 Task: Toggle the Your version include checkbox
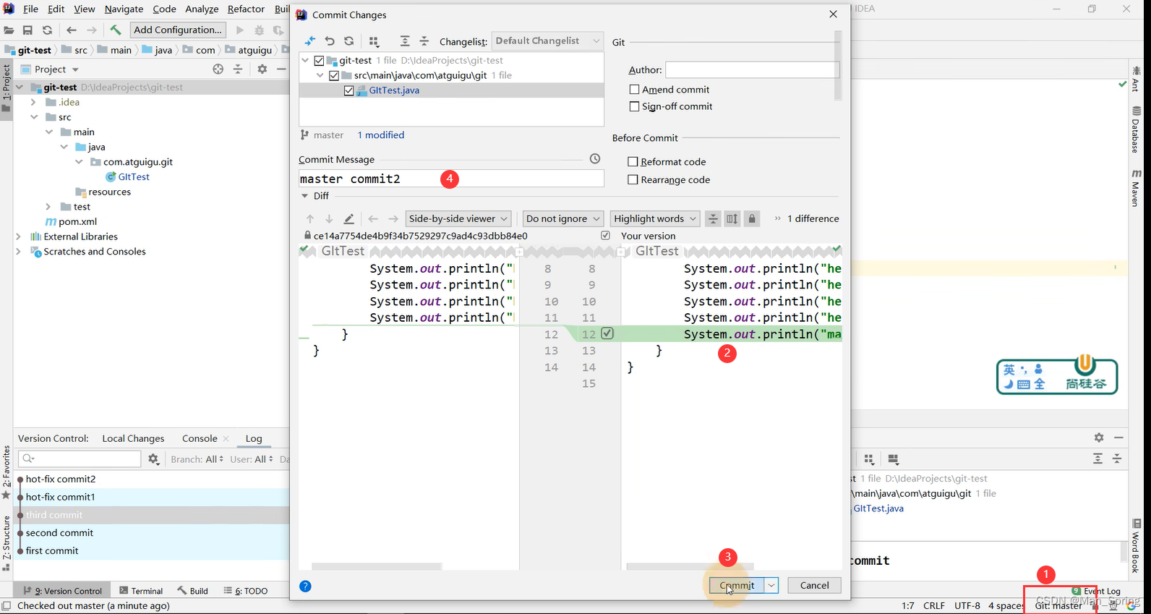pos(605,236)
